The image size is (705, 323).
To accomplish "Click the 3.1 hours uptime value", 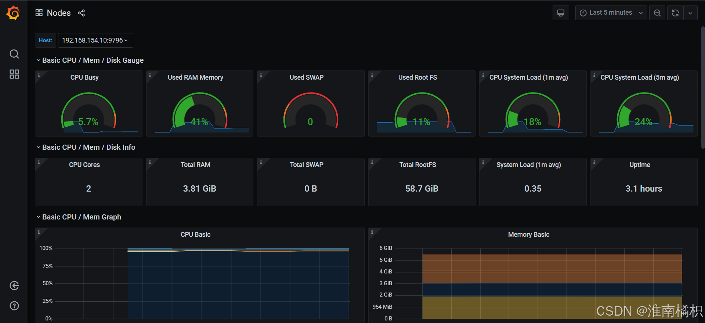I will pos(644,189).
